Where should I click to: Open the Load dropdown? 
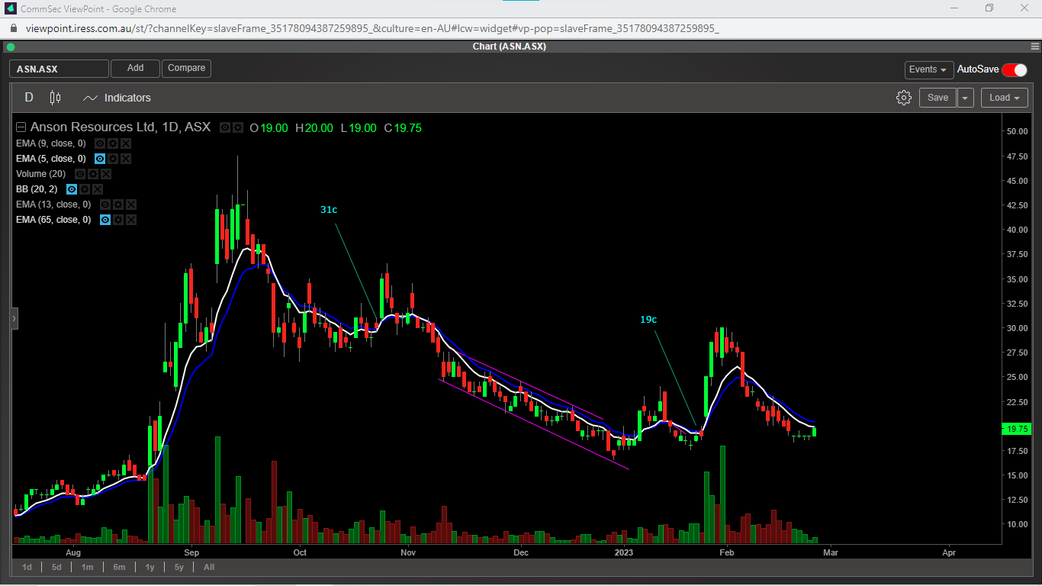tap(1004, 98)
